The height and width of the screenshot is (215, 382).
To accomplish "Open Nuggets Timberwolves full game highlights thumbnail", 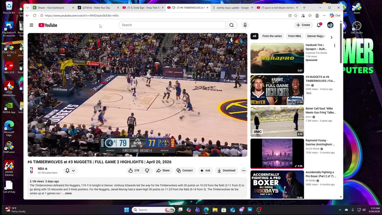I will click(277, 90).
